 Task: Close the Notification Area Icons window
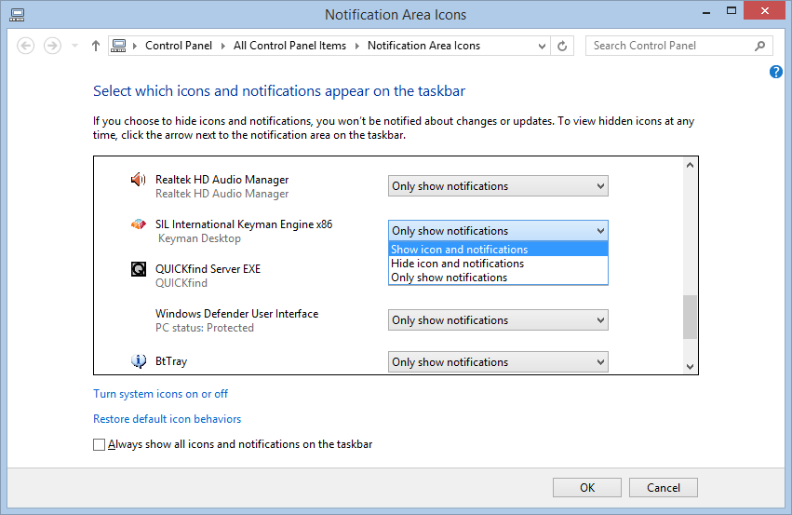[x=765, y=11]
